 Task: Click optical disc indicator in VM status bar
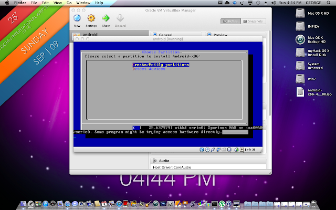coord(207,150)
